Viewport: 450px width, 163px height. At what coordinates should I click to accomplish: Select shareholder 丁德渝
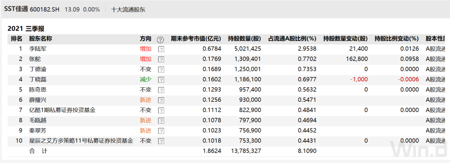(38, 69)
